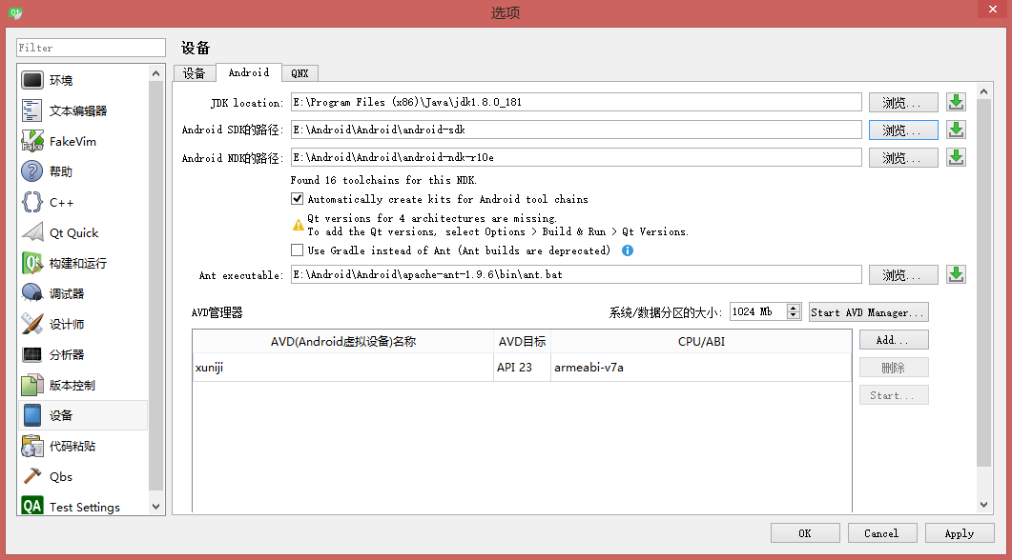Viewport: 1012px width, 560px height.
Task: Close the 选项 options dialog
Action: tap(993, 9)
